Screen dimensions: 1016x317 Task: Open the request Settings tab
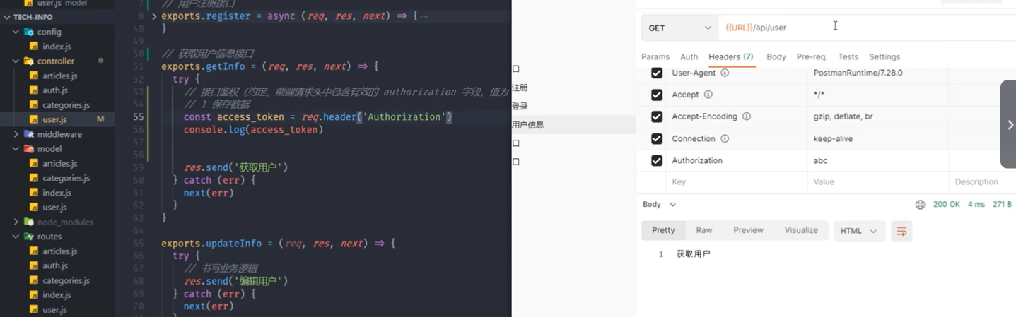[x=884, y=56]
